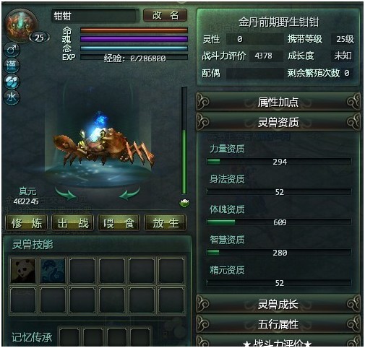
Task: Collapse the 灵兽资质 section
Action: pos(278,122)
